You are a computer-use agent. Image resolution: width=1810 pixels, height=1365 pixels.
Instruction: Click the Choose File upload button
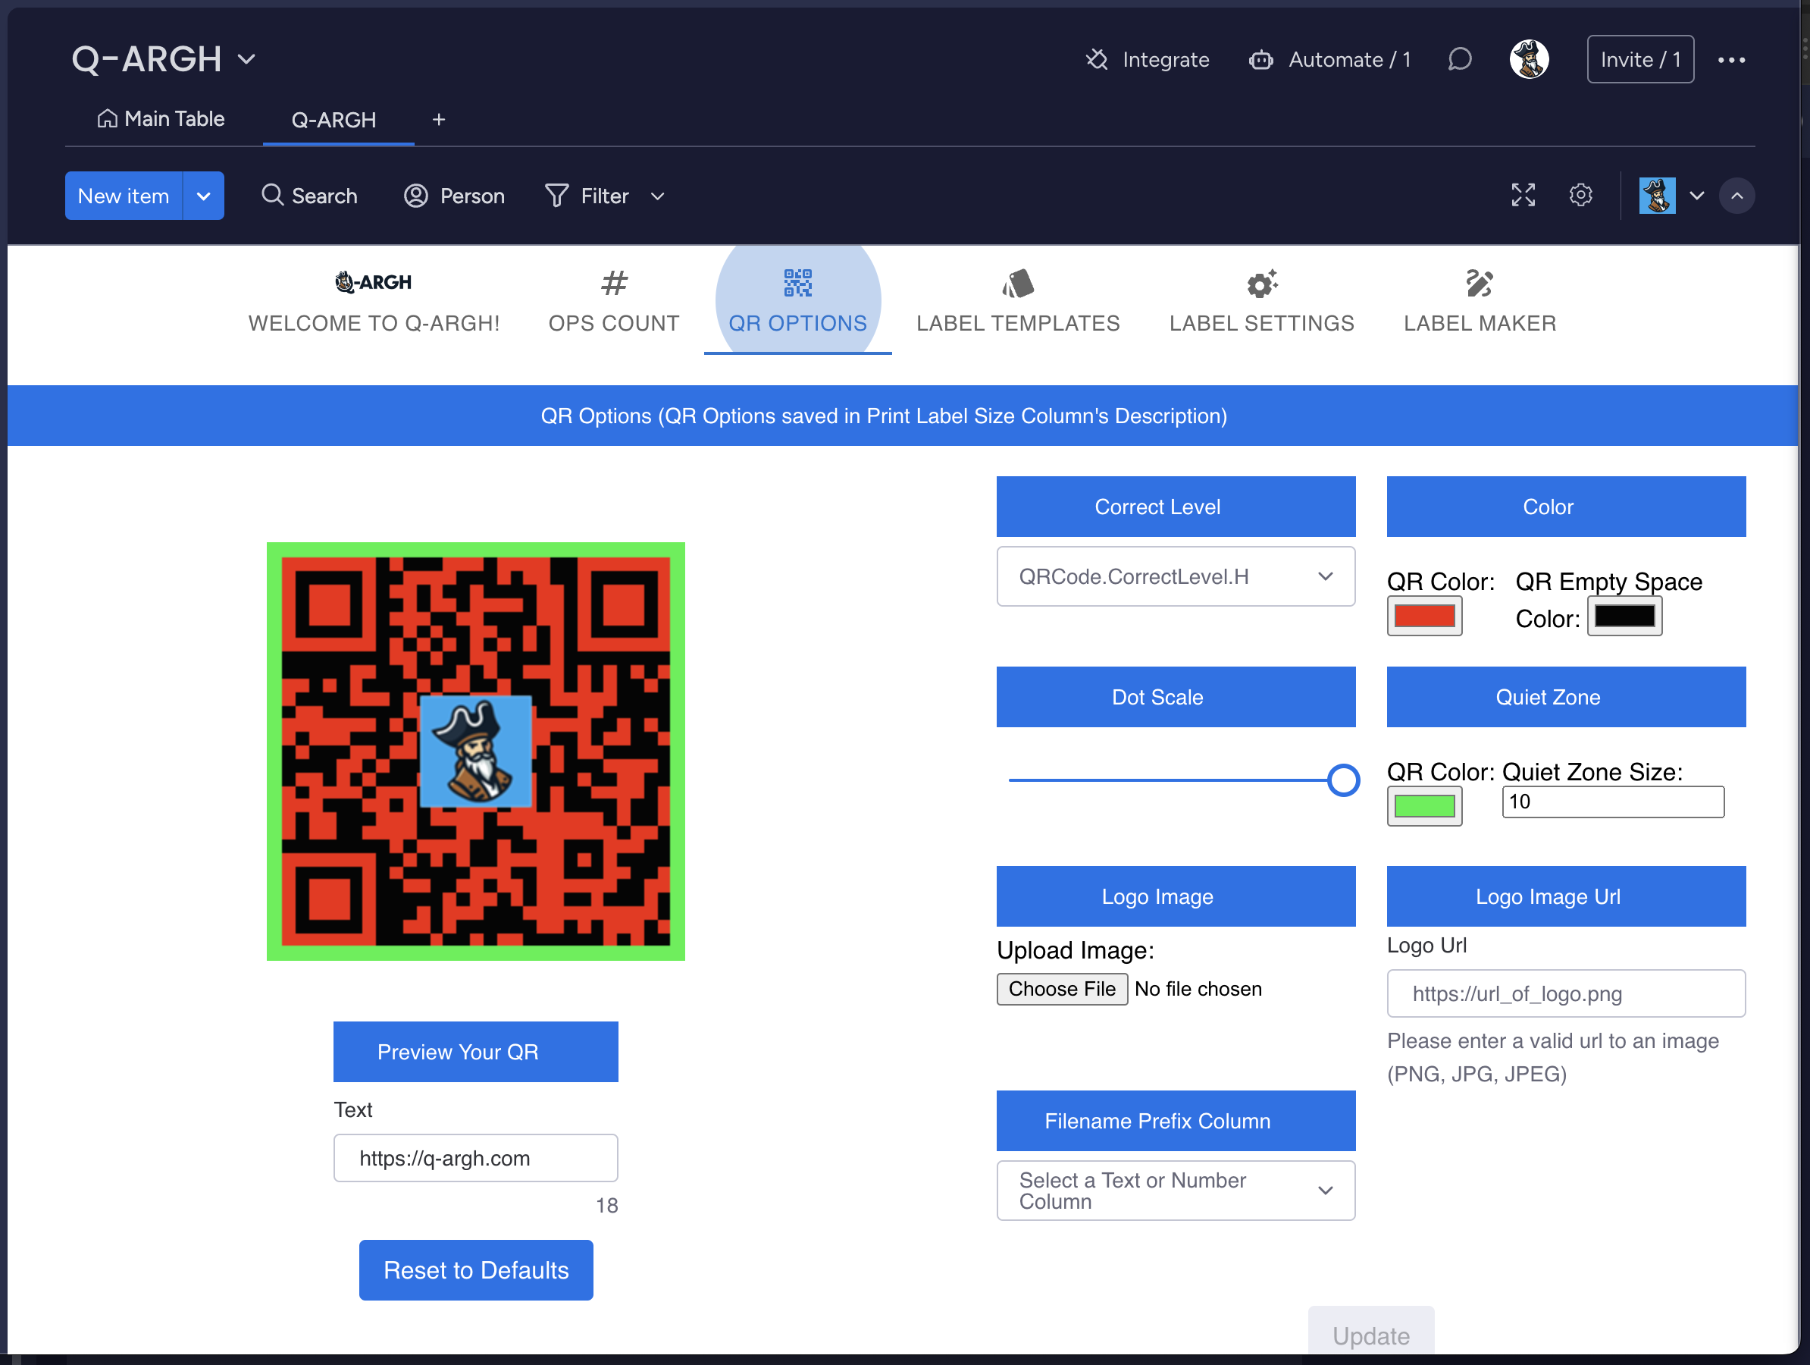[1061, 989]
